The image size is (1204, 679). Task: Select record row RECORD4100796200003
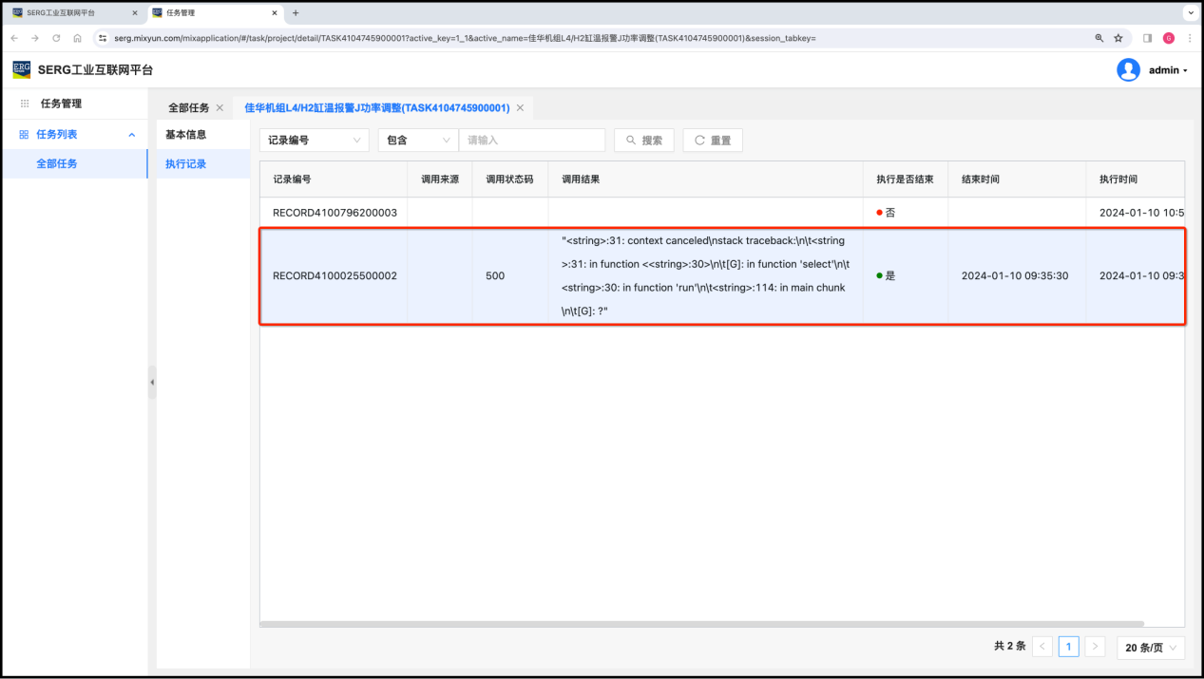pos(334,213)
